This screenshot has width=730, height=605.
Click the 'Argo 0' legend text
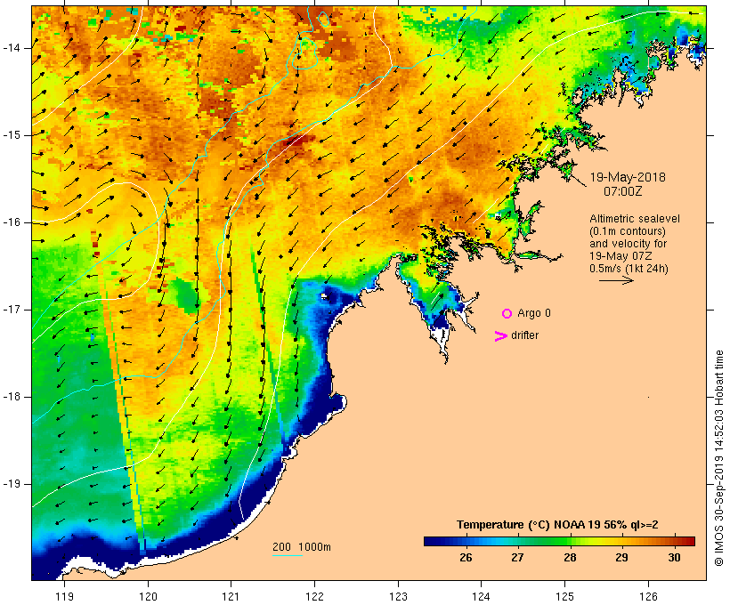534,313
